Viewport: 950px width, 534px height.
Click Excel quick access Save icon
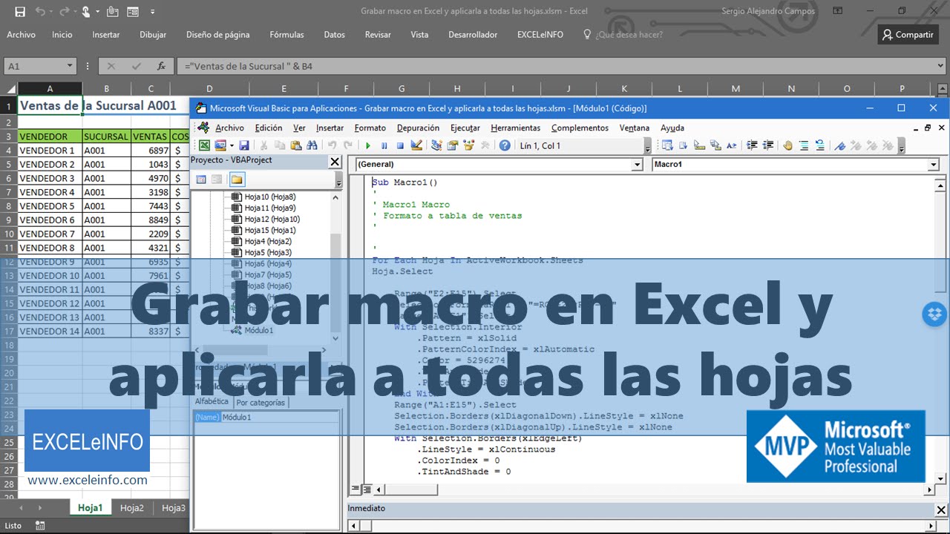point(20,11)
